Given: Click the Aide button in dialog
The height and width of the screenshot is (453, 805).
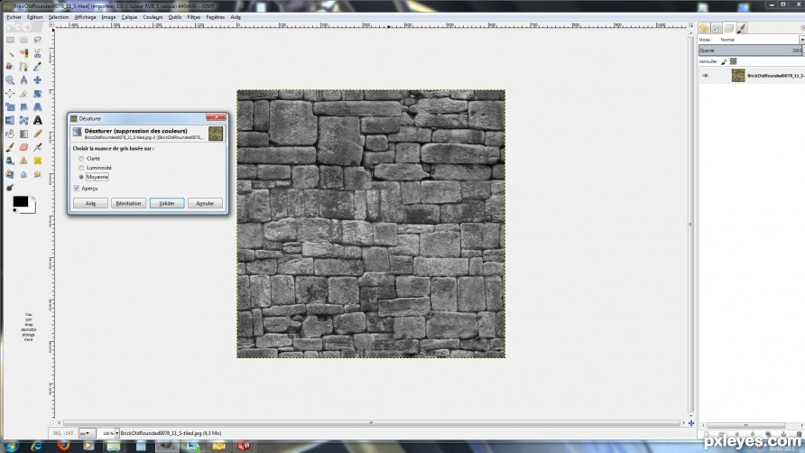Looking at the screenshot, I should pyautogui.click(x=90, y=203).
